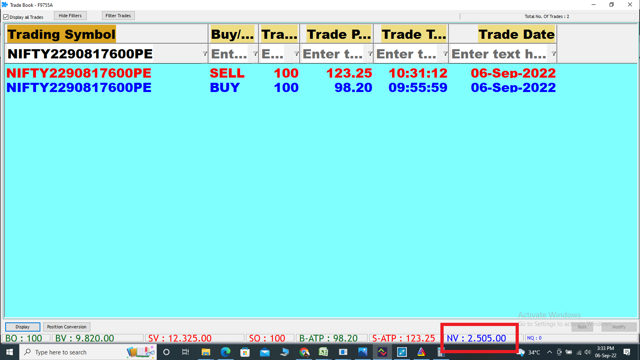640x360 pixels.
Task: Open the colorful triangle taskbar app
Action: coord(422,352)
